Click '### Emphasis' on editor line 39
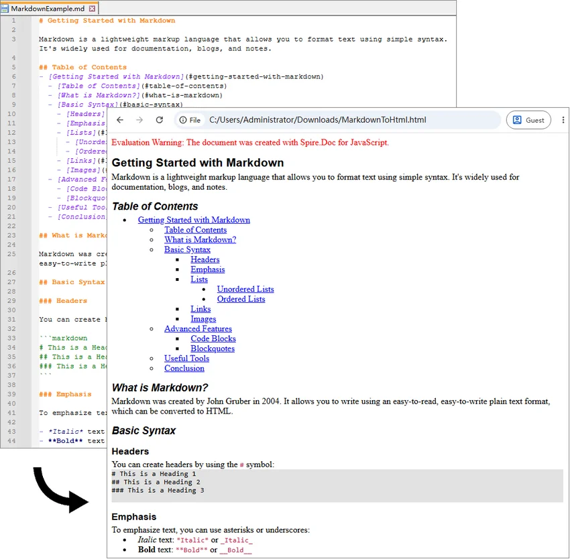 (x=66, y=394)
